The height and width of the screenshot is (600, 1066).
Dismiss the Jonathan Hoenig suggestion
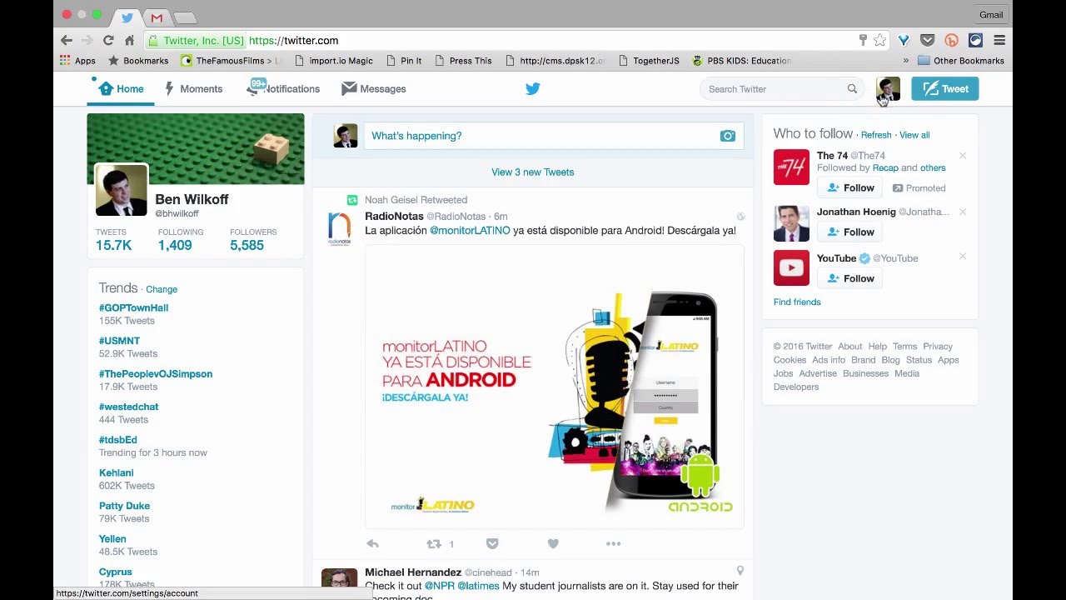coord(963,212)
